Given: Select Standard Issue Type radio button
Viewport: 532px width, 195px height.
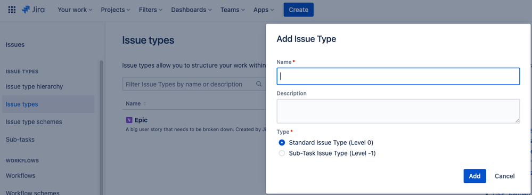Looking at the screenshot, I should point(282,142).
